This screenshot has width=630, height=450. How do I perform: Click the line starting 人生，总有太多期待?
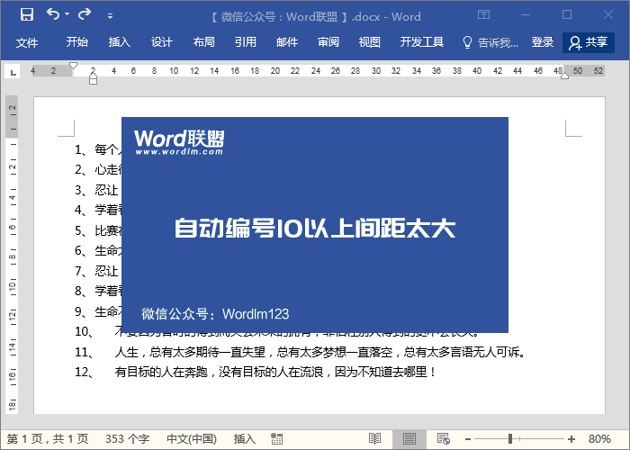(x=320, y=353)
